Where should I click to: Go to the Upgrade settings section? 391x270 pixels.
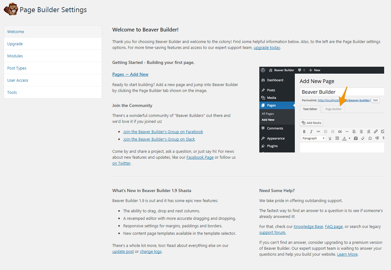tap(15, 44)
